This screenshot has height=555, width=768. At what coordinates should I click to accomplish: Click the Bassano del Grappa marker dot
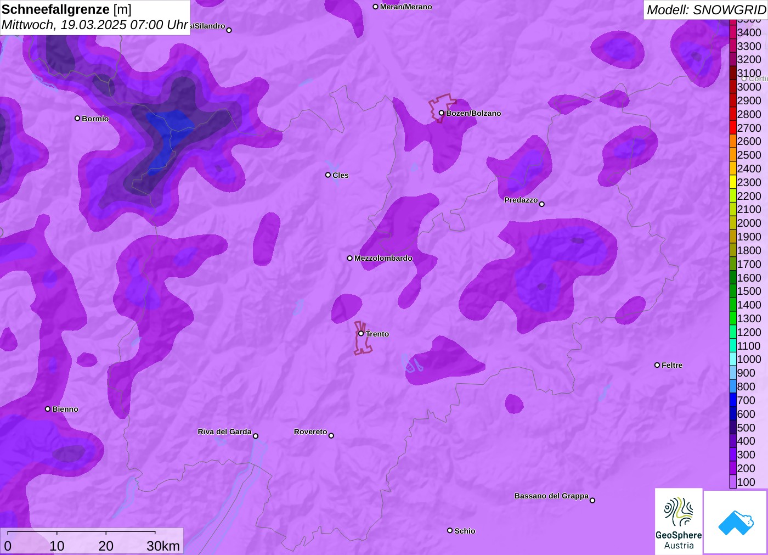[592, 500]
